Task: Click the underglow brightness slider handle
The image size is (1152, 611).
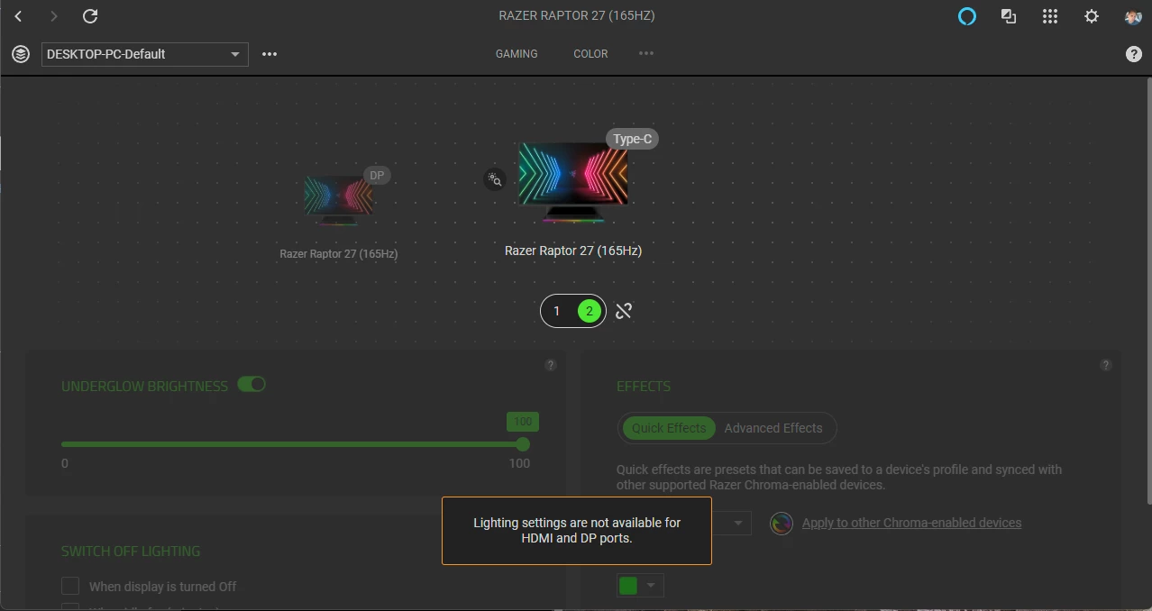Action: point(523,444)
